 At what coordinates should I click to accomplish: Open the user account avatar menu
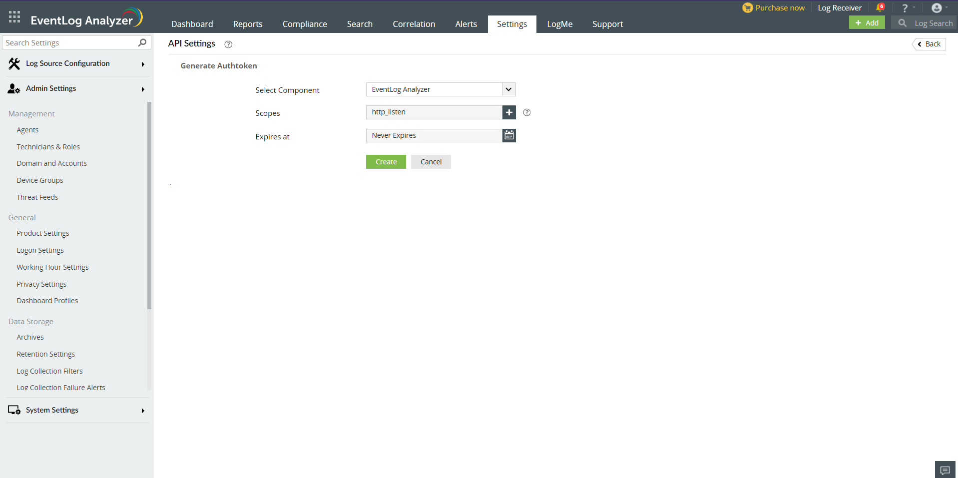[937, 8]
